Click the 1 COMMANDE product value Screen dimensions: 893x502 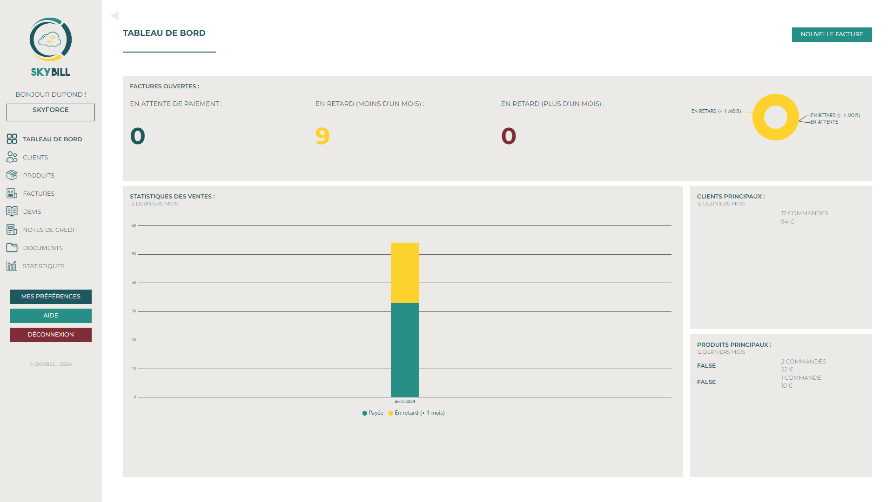(801, 378)
